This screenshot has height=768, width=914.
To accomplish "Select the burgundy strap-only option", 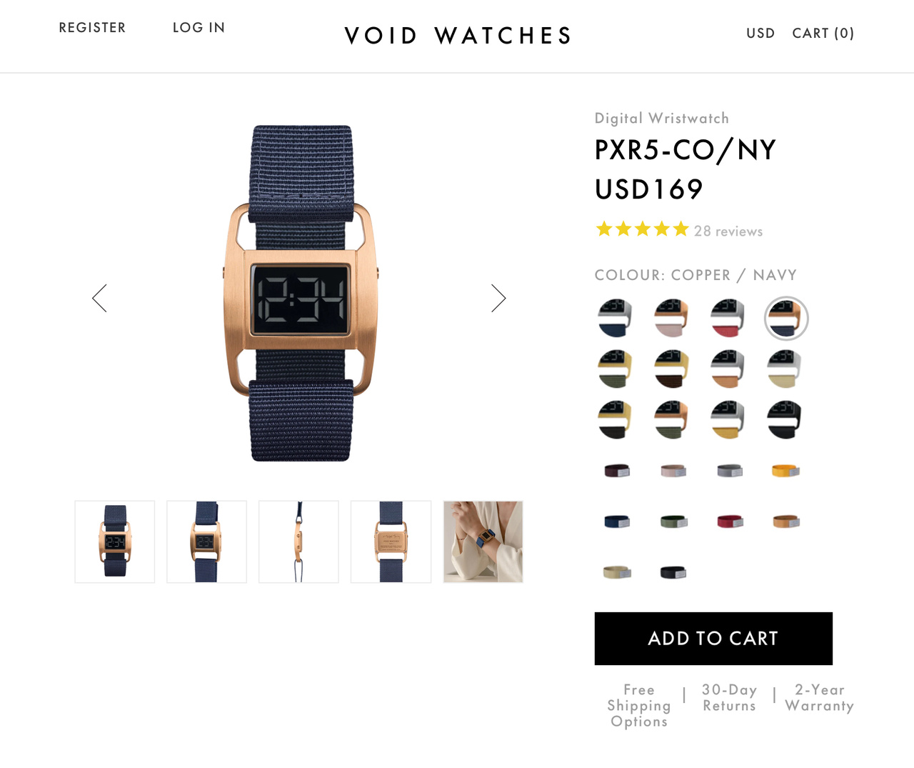I will [617, 470].
